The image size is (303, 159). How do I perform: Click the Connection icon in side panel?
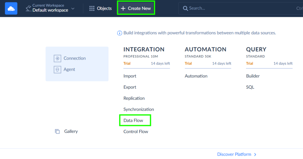click(x=57, y=58)
